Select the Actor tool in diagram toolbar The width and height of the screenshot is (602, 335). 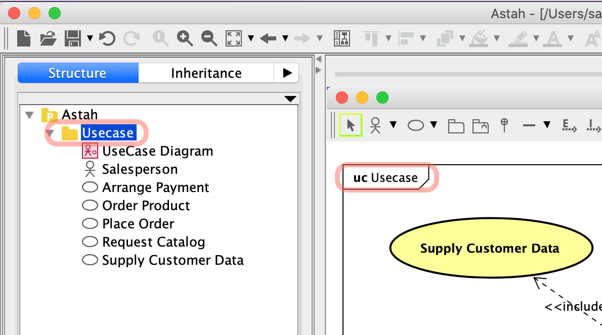pos(375,125)
